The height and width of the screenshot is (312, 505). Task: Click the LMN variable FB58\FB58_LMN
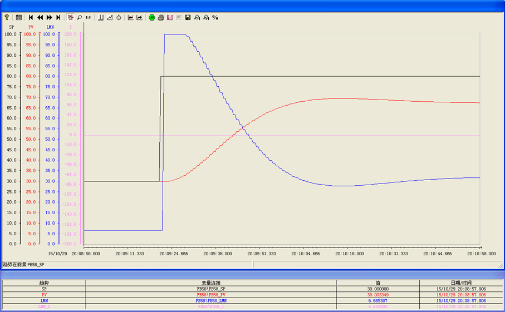click(x=211, y=301)
